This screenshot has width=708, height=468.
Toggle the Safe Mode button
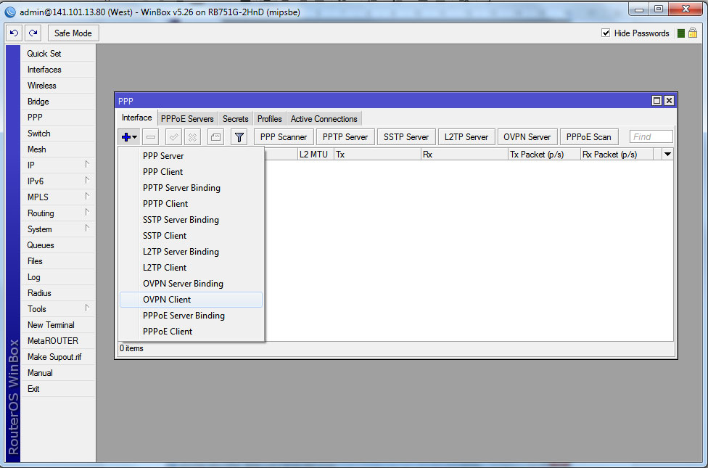(73, 33)
